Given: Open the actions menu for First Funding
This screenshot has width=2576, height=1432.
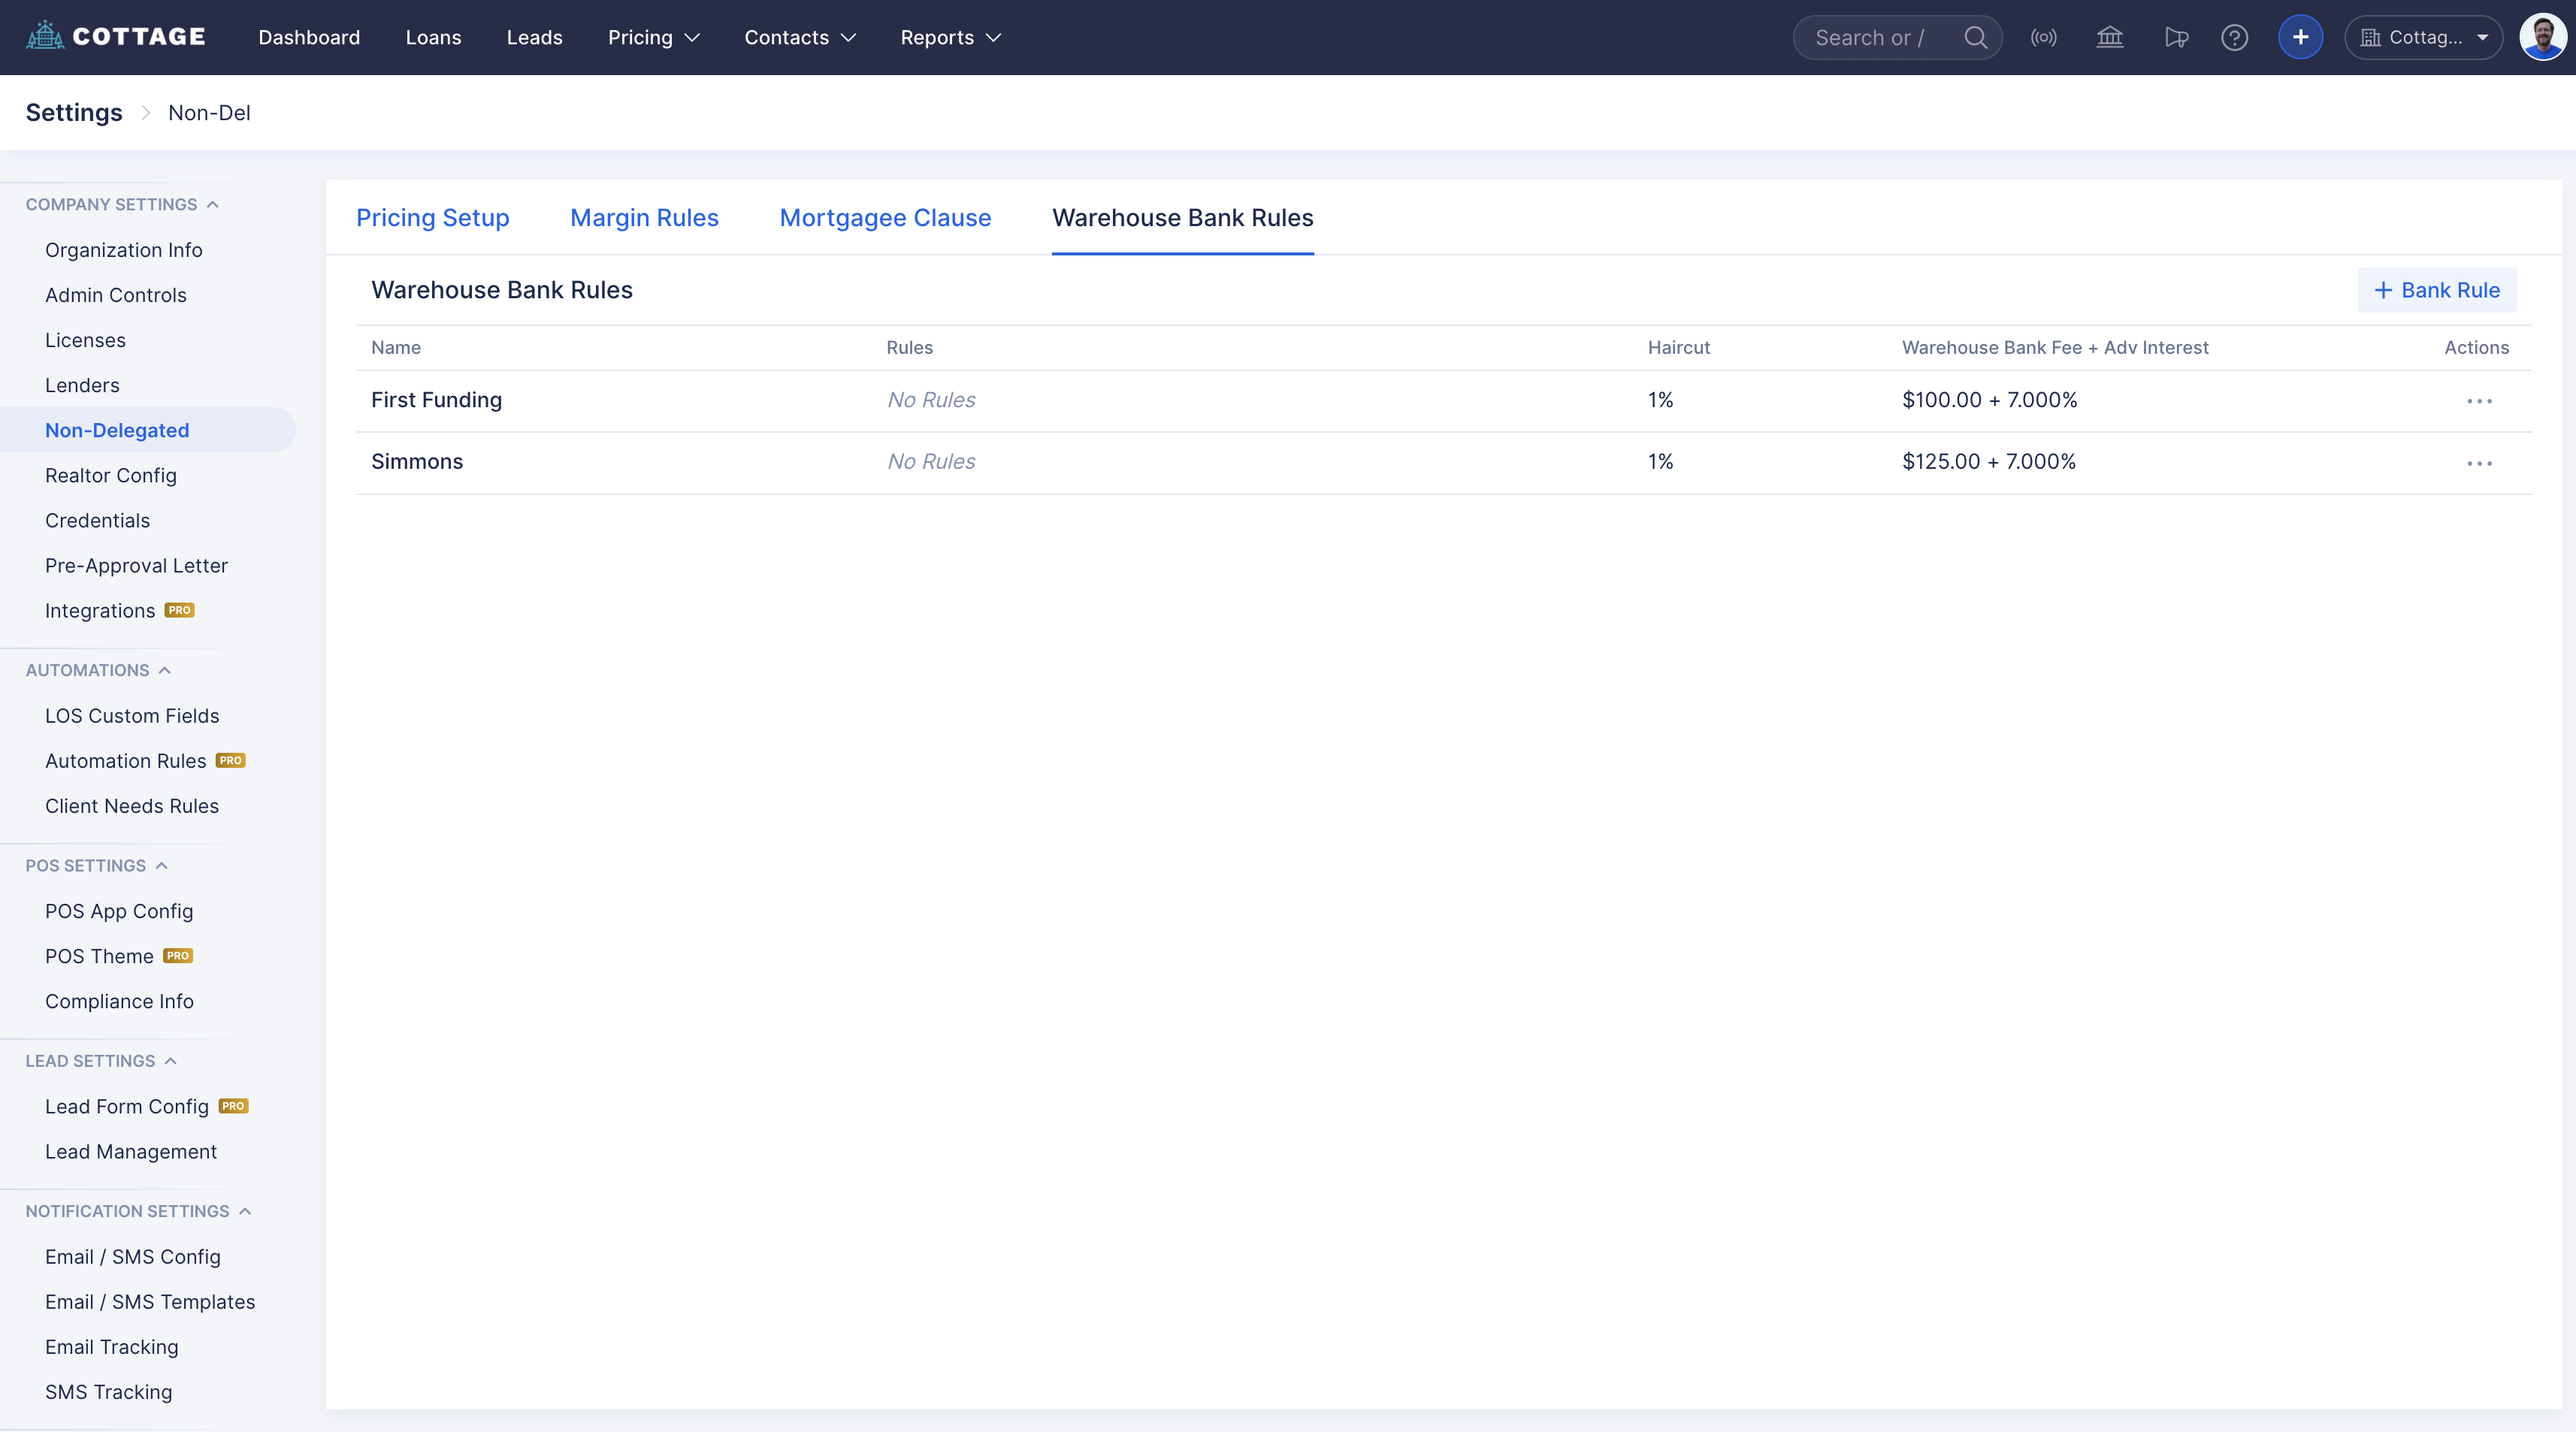Looking at the screenshot, I should (2479, 401).
